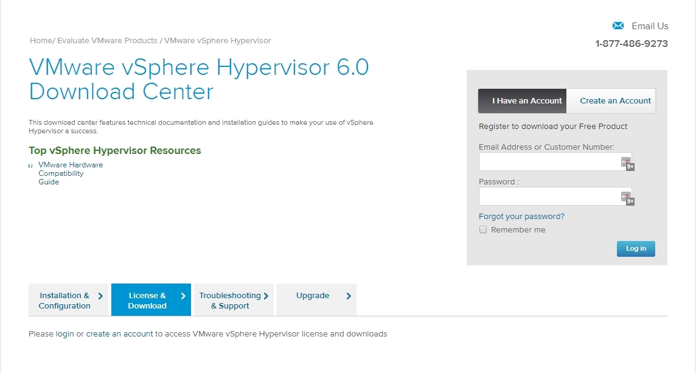
Task: Click the Email Us link text
Action: click(x=650, y=26)
